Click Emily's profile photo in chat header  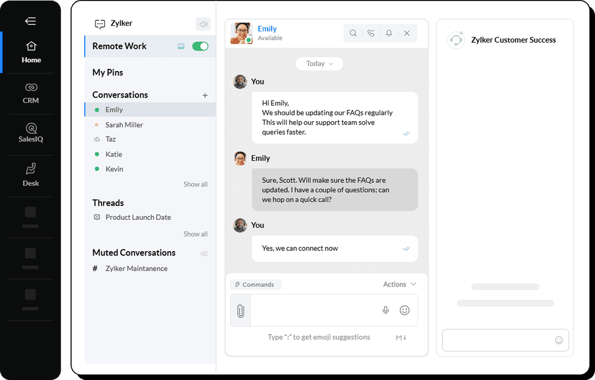[241, 33]
